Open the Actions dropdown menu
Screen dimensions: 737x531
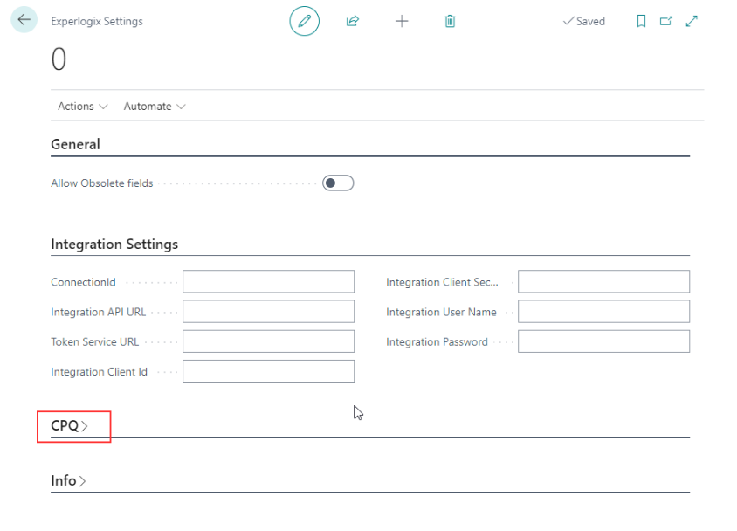point(83,107)
